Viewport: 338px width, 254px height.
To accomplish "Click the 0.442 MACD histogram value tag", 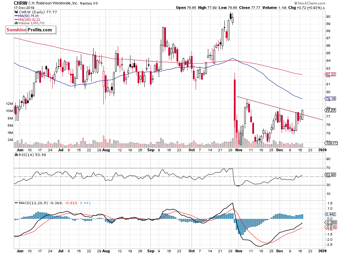I will tap(330, 214).
